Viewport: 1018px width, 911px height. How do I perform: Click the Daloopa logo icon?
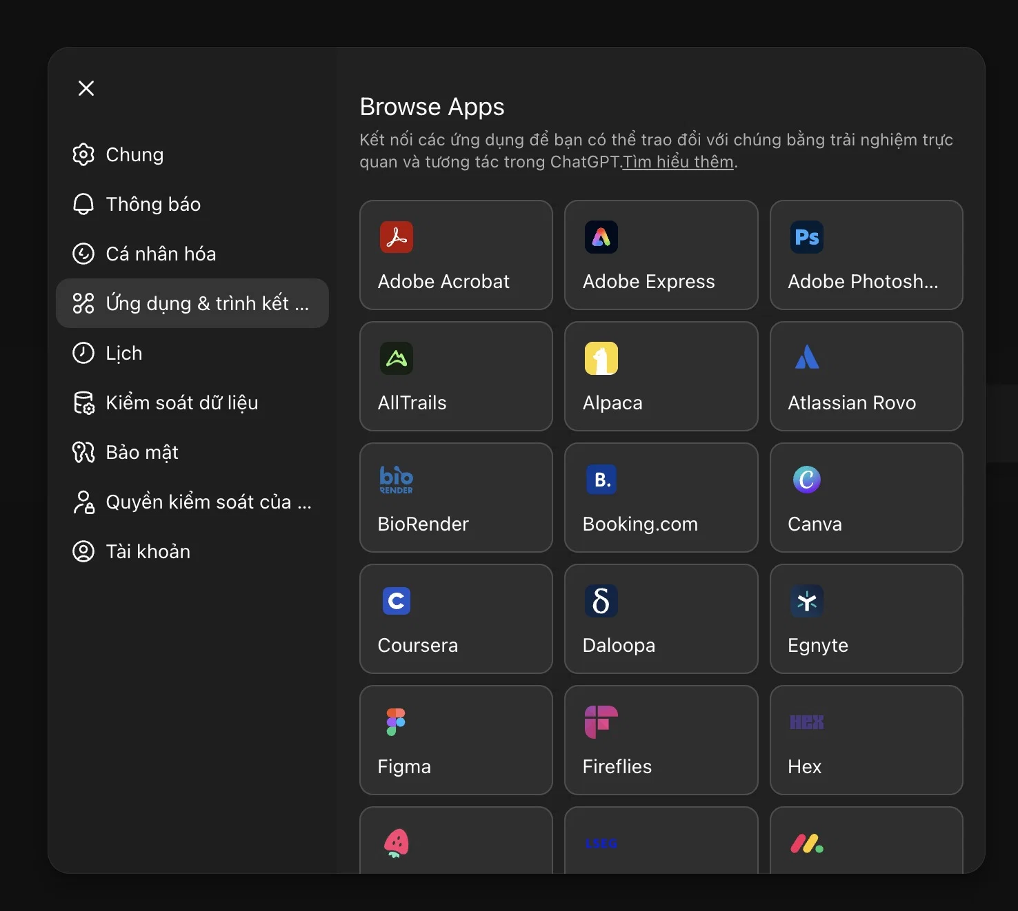tap(601, 601)
